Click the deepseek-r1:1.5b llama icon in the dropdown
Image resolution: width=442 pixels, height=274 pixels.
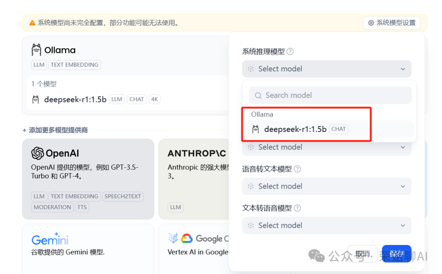tap(256, 129)
